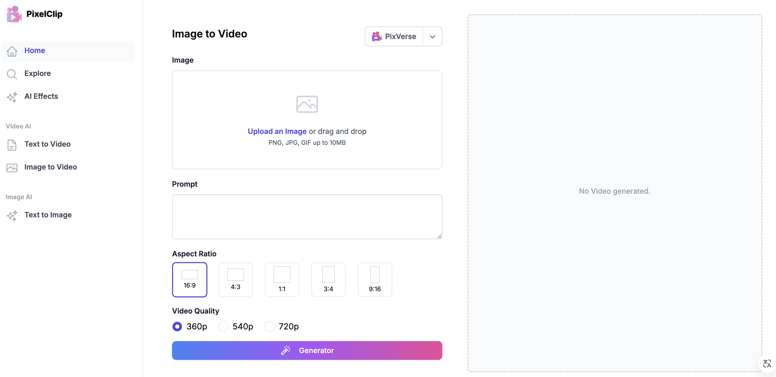Click the Home house icon
The image size is (776, 377).
pyautogui.click(x=12, y=51)
